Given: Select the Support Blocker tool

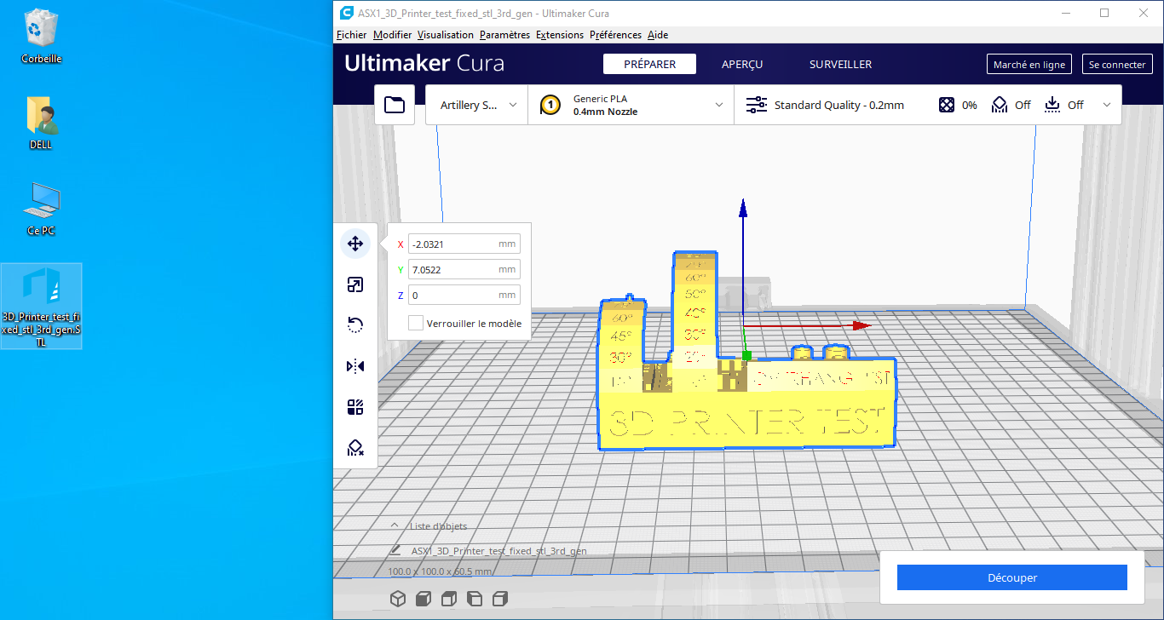Looking at the screenshot, I should pos(355,448).
